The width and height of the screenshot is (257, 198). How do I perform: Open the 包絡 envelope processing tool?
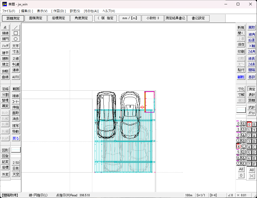[5, 89]
